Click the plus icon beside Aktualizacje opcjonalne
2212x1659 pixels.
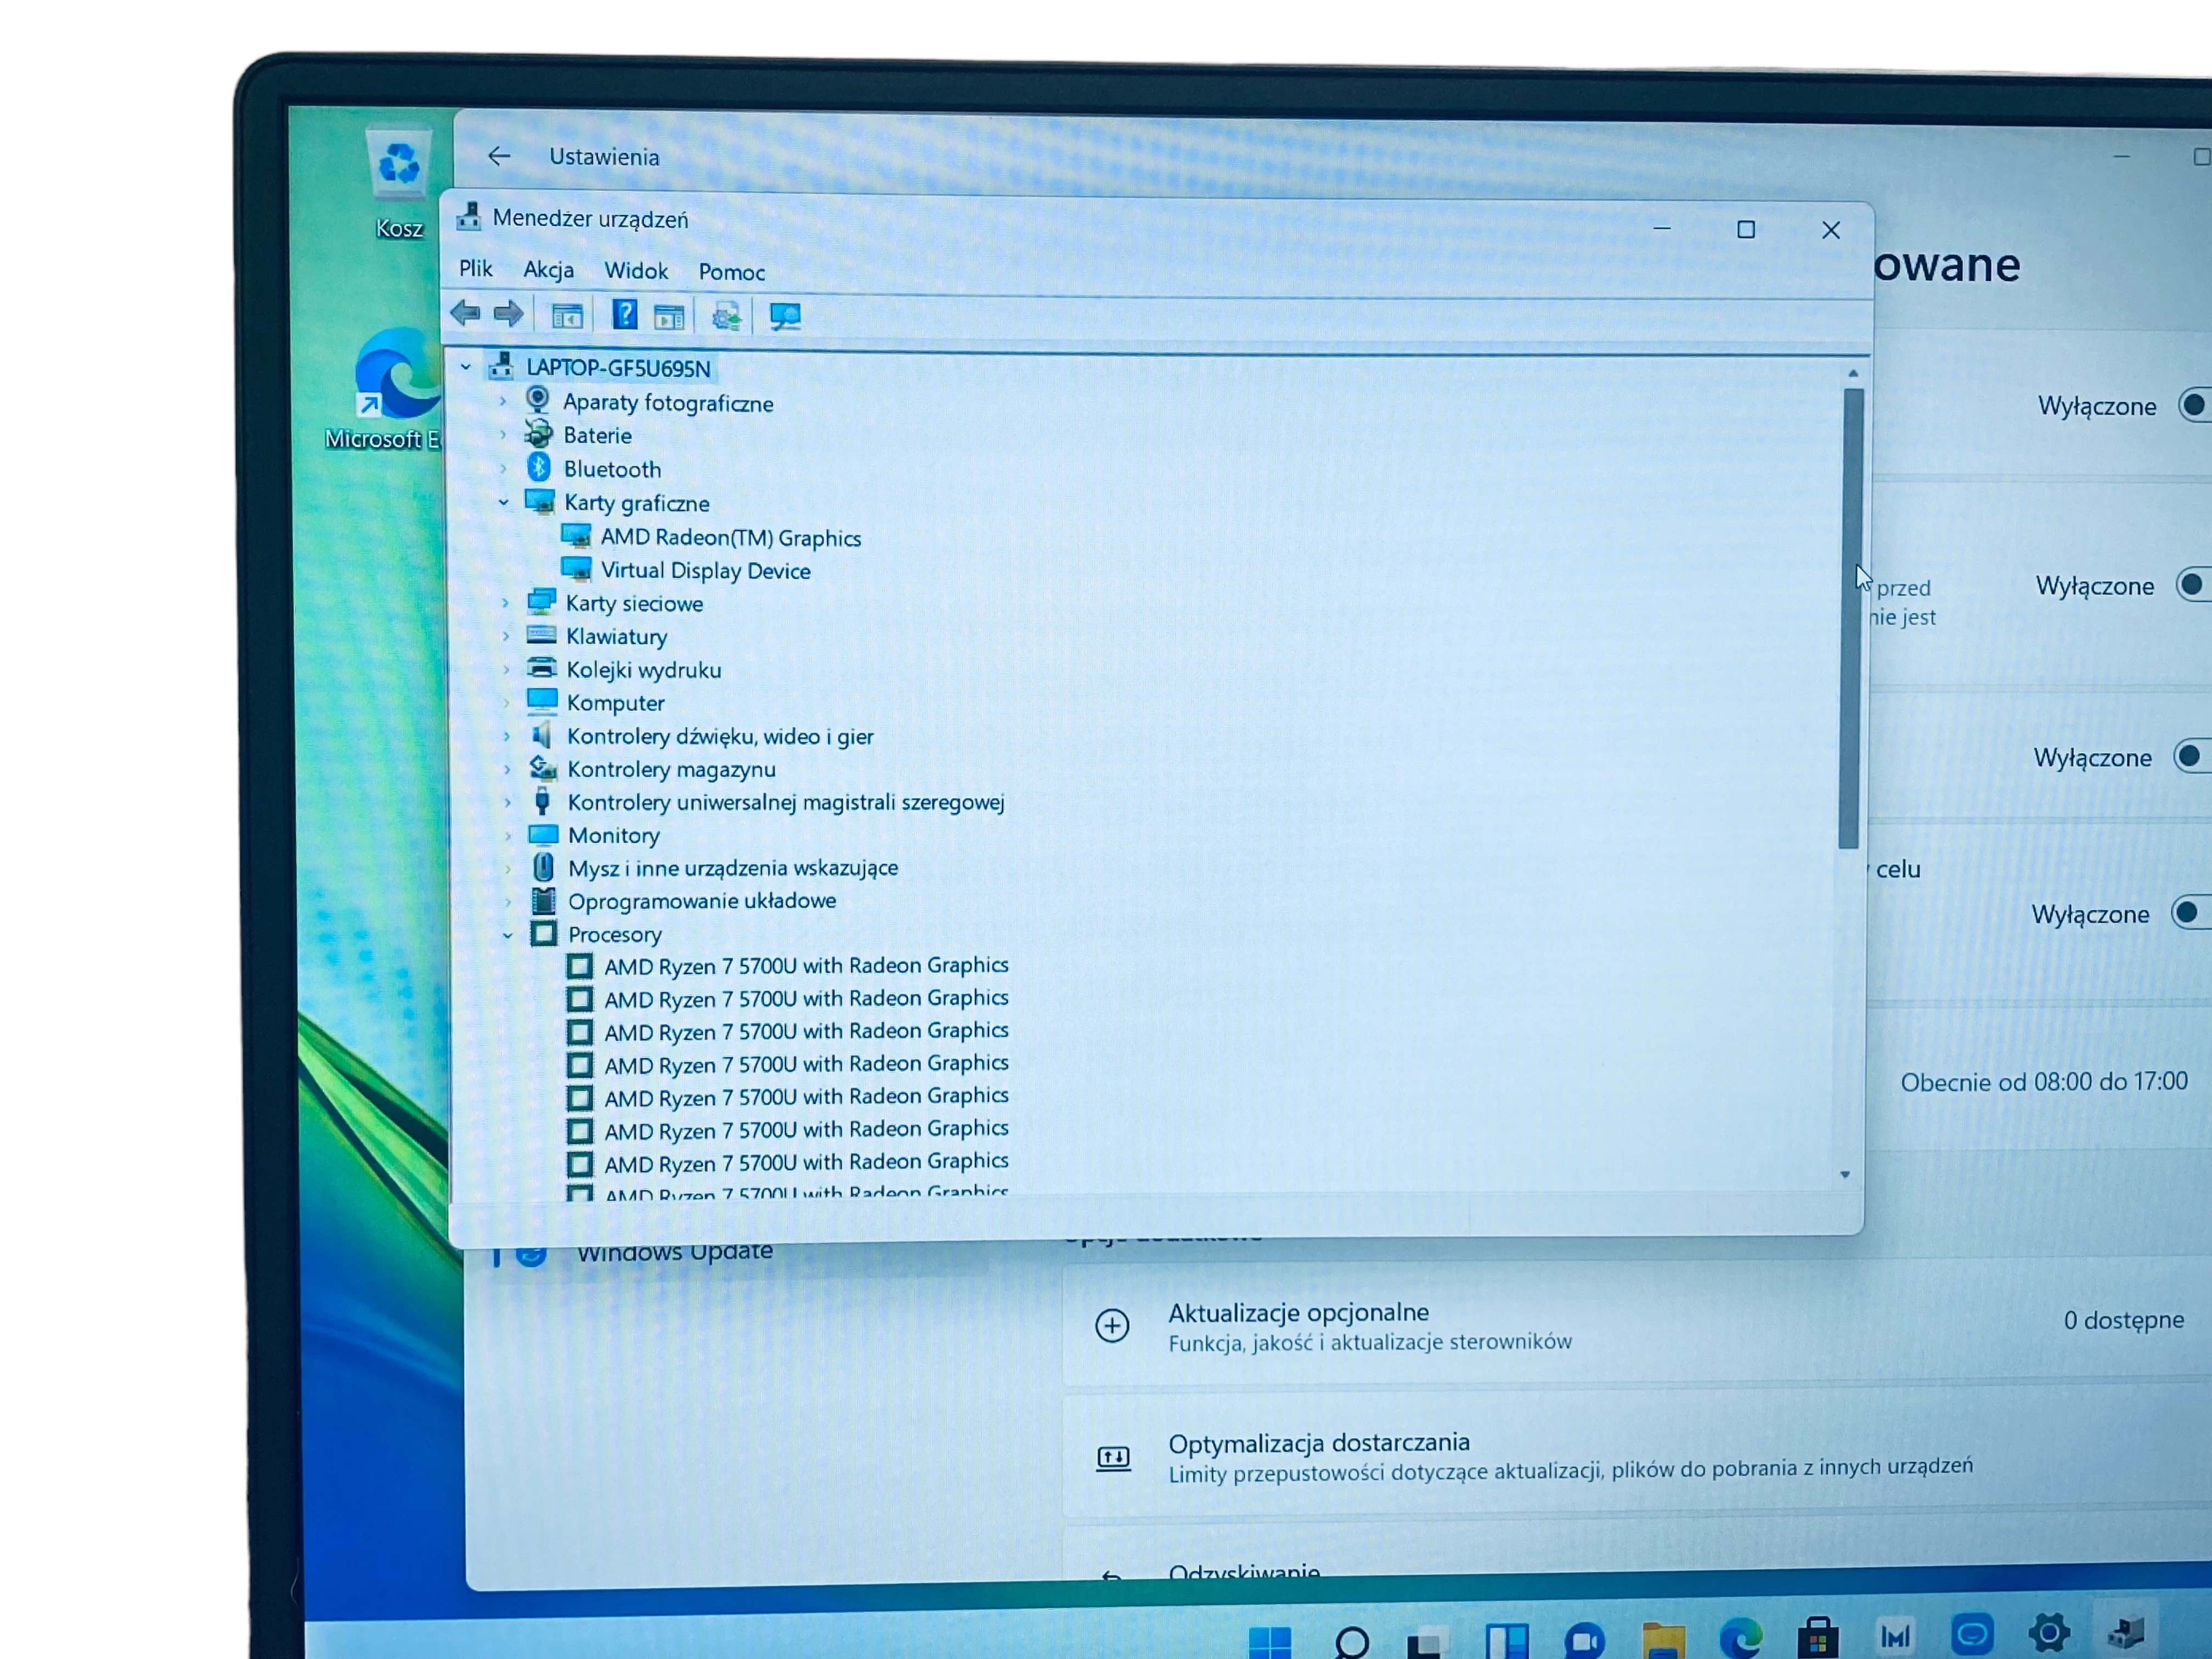pos(1112,1326)
